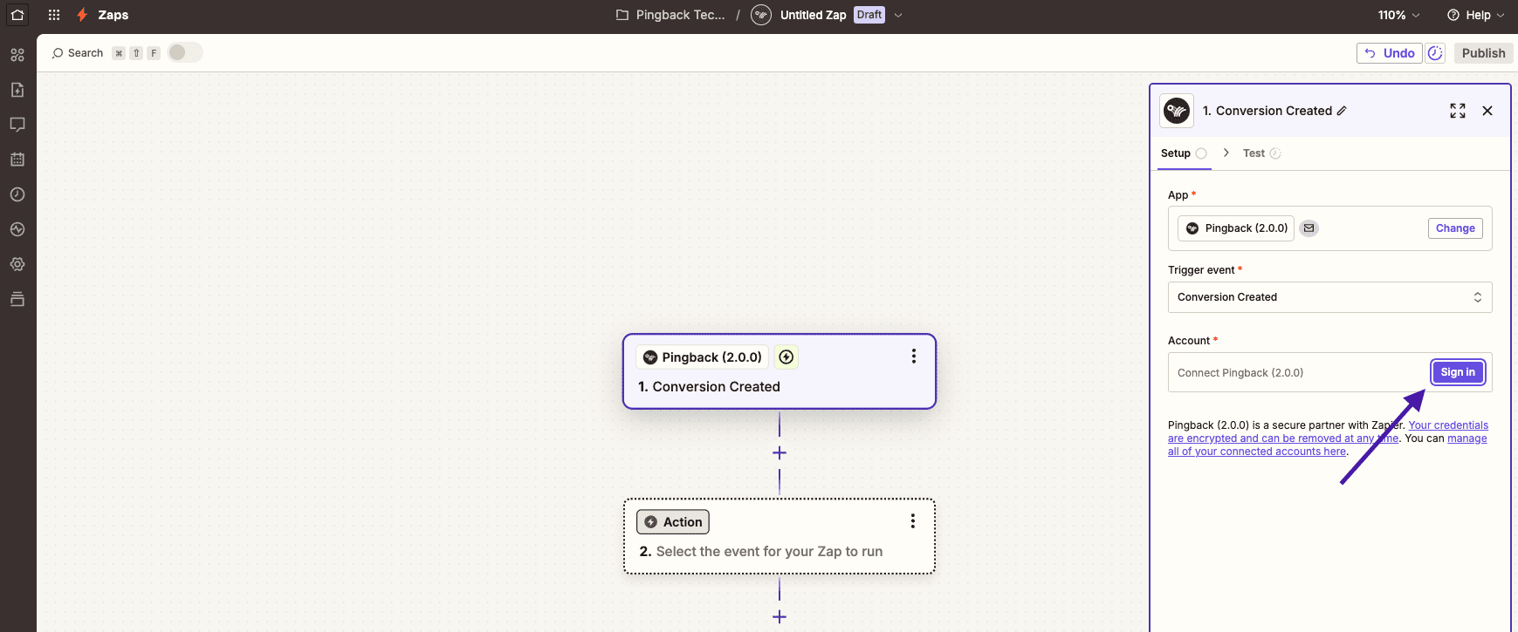
Task: Open the version history clock icon
Action: (x=1435, y=53)
